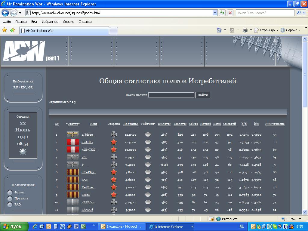Open the zoom level 100% dropdown
Viewport: 308px width, 231px height.
pyautogui.click(x=300, y=219)
